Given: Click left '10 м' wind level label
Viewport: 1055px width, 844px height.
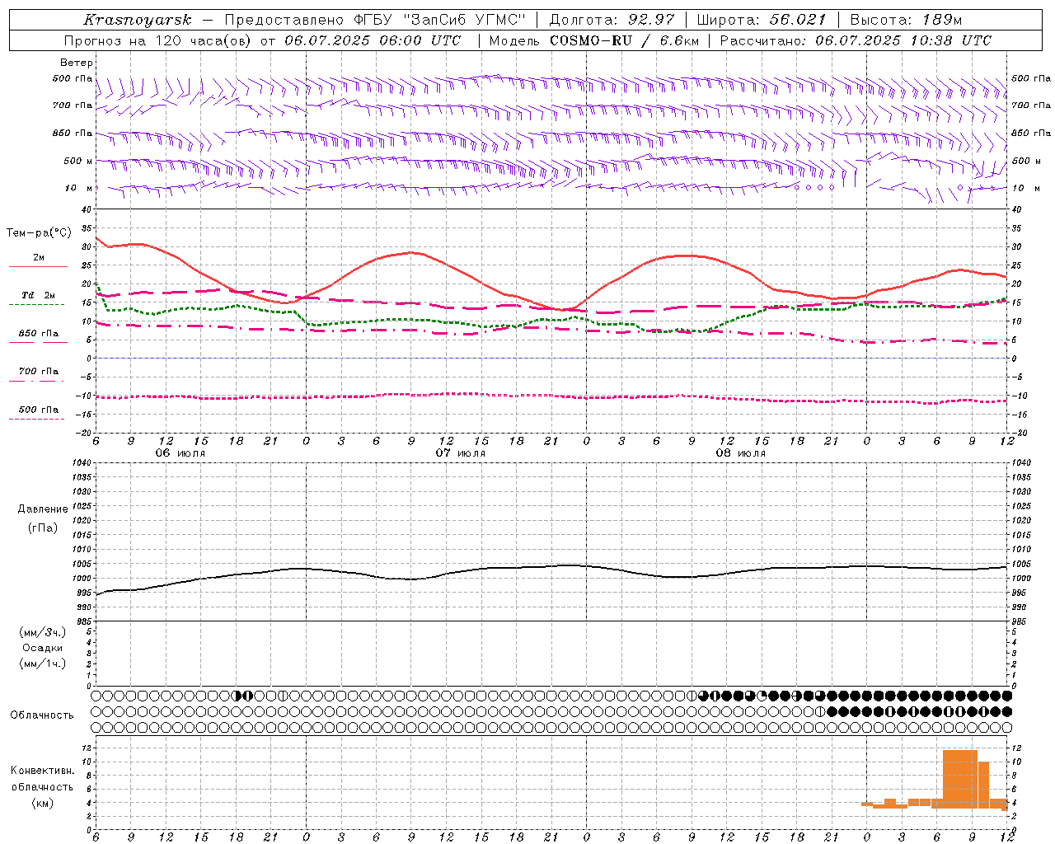Looking at the screenshot, I should click(79, 188).
